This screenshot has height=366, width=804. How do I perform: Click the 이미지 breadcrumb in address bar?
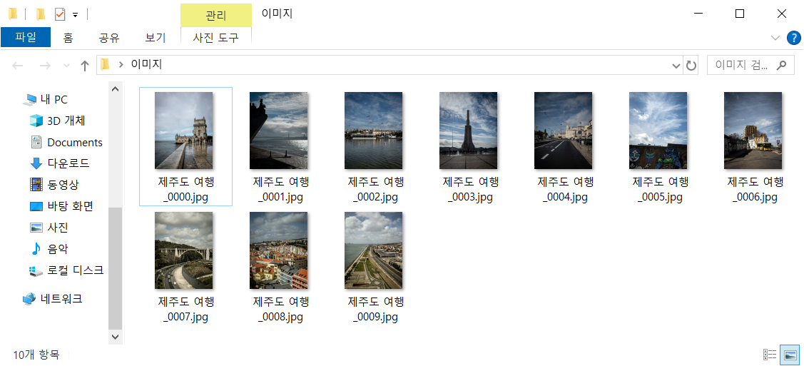(x=147, y=65)
